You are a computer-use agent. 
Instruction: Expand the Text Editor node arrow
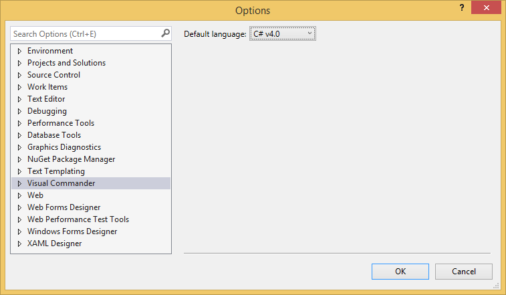pyautogui.click(x=19, y=99)
